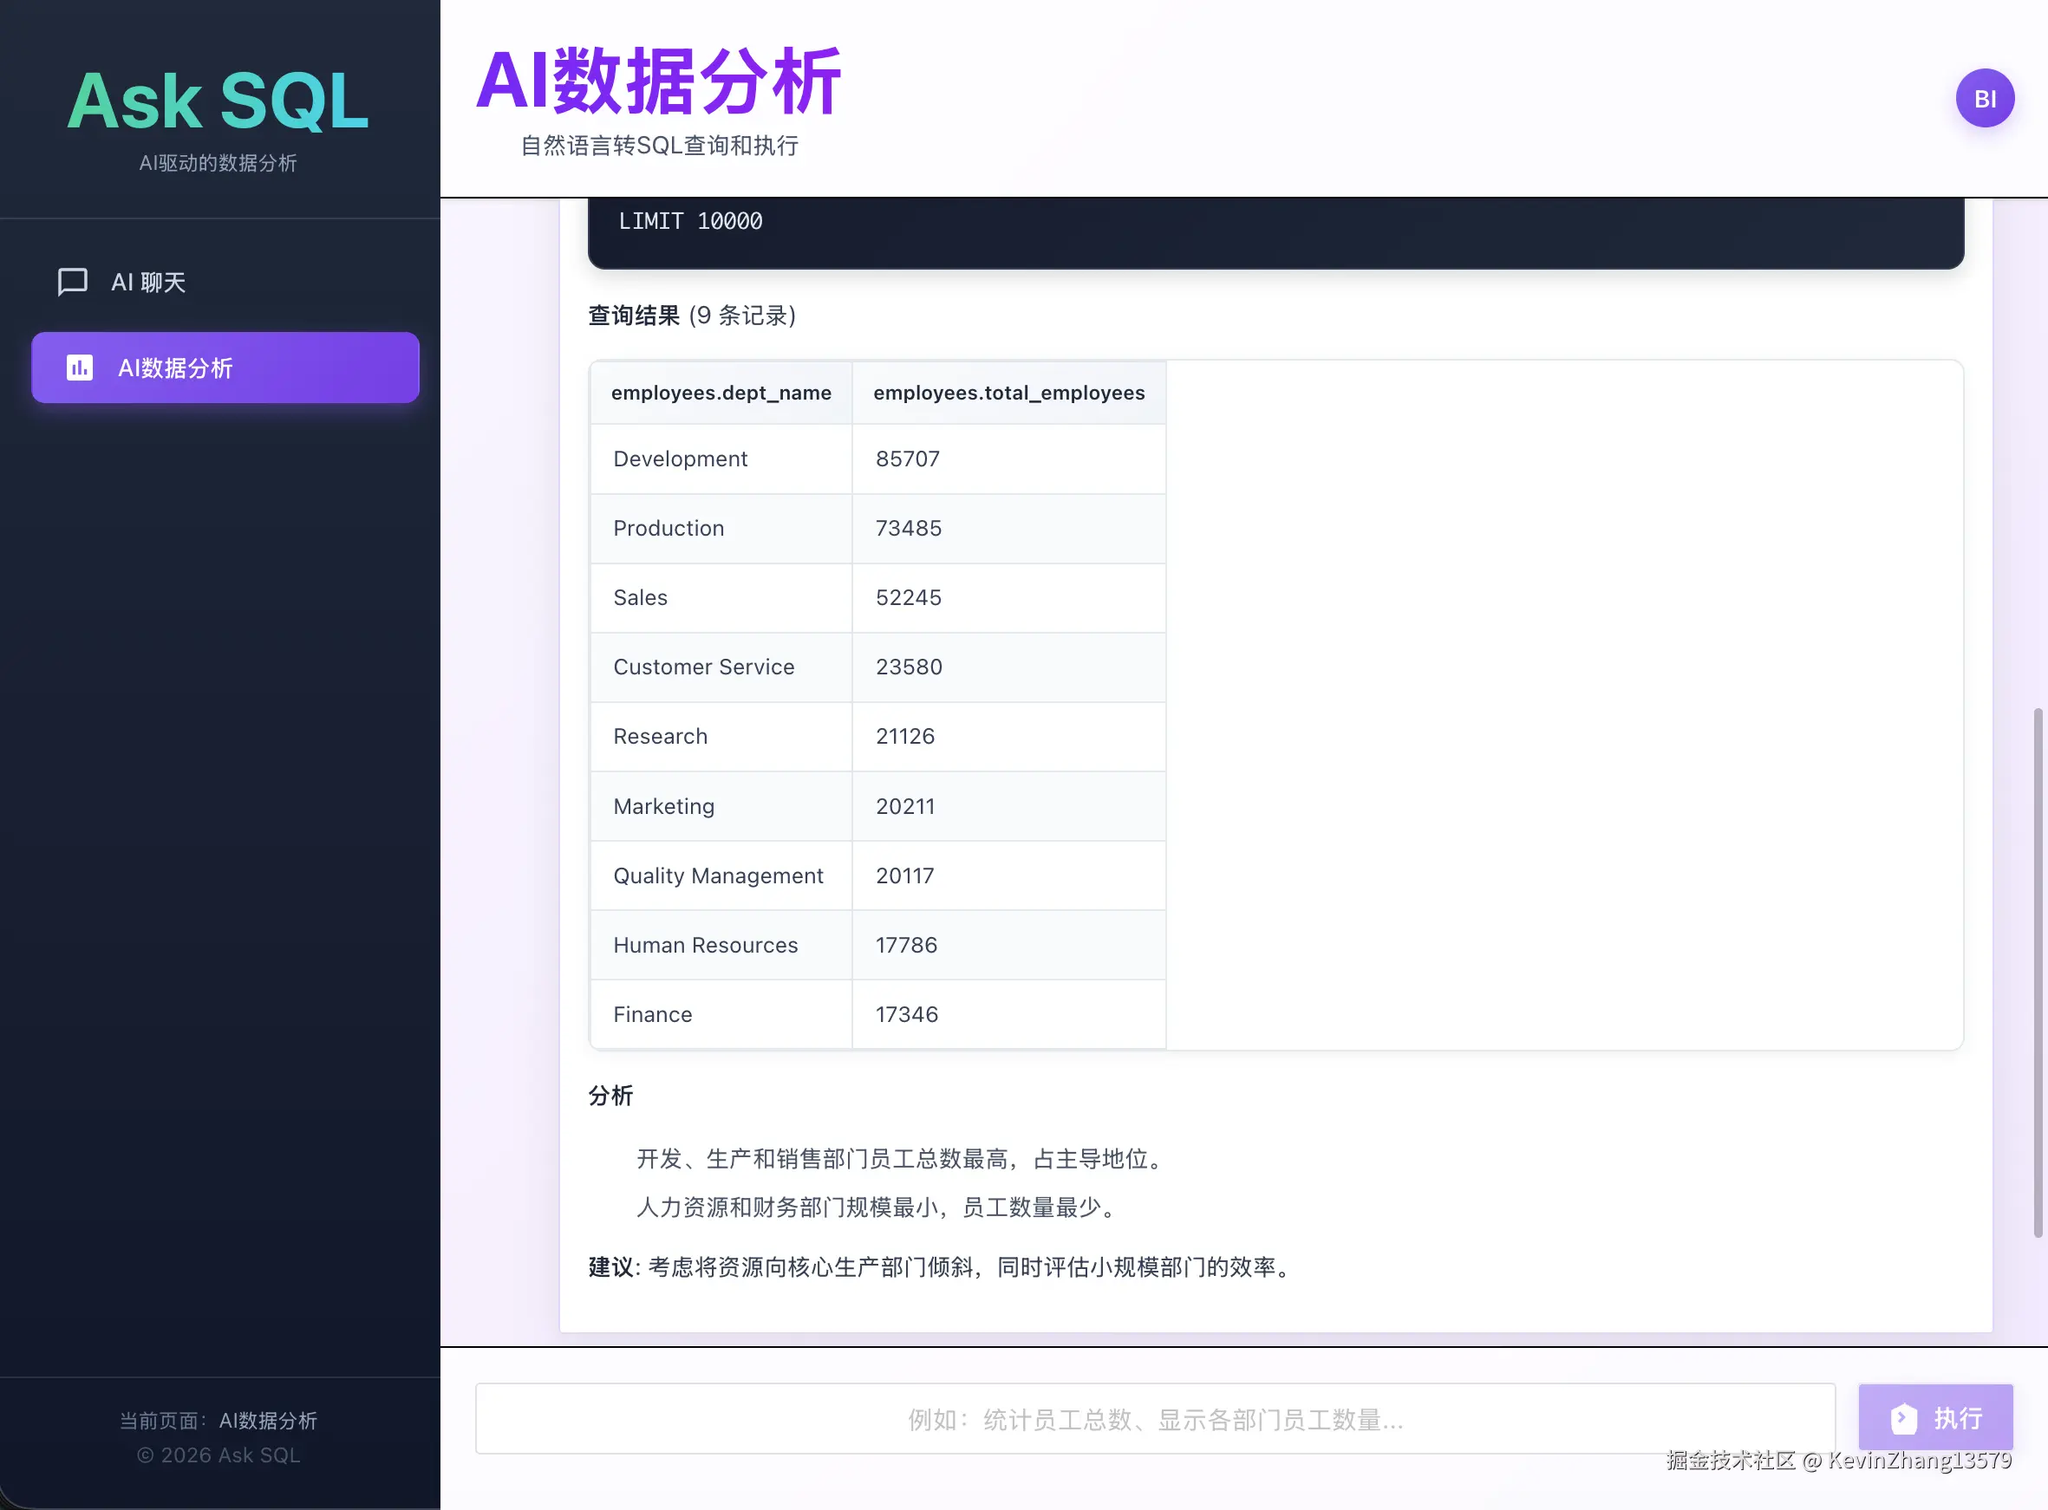Click the AI数据分析 purple header title

660,81
